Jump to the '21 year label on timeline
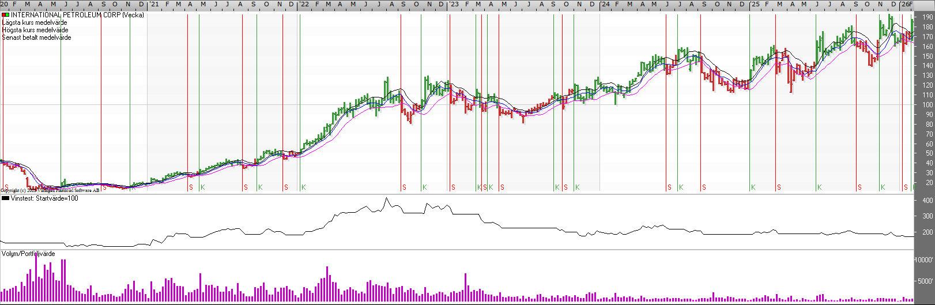Image resolution: width=935 pixels, height=305 pixels. [154, 4]
